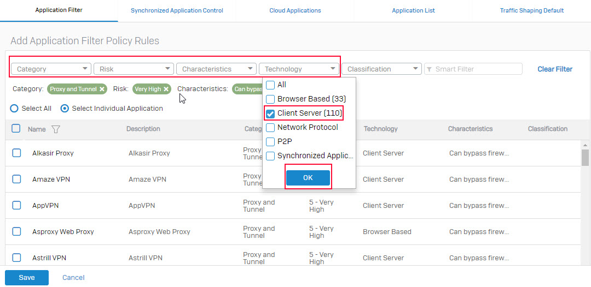Open the Application List tab
The height and width of the screenshot is (287, 591).
(414, 10)
